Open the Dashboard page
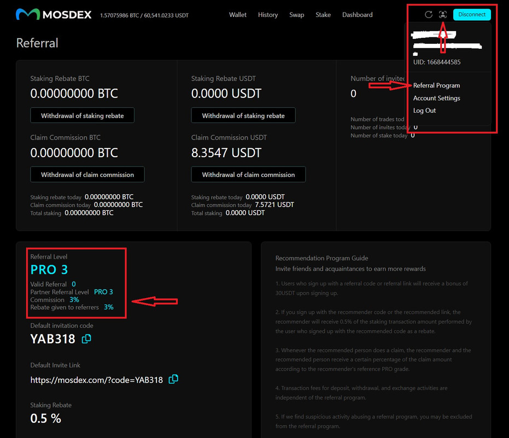Screen dimensions: 509x438 coord(358,15)
